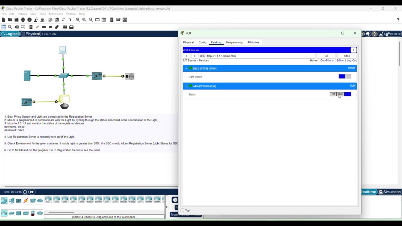This screenshot has height=226, width=402.
Task: Click the central switch in the topology
Action: (63, 76)
